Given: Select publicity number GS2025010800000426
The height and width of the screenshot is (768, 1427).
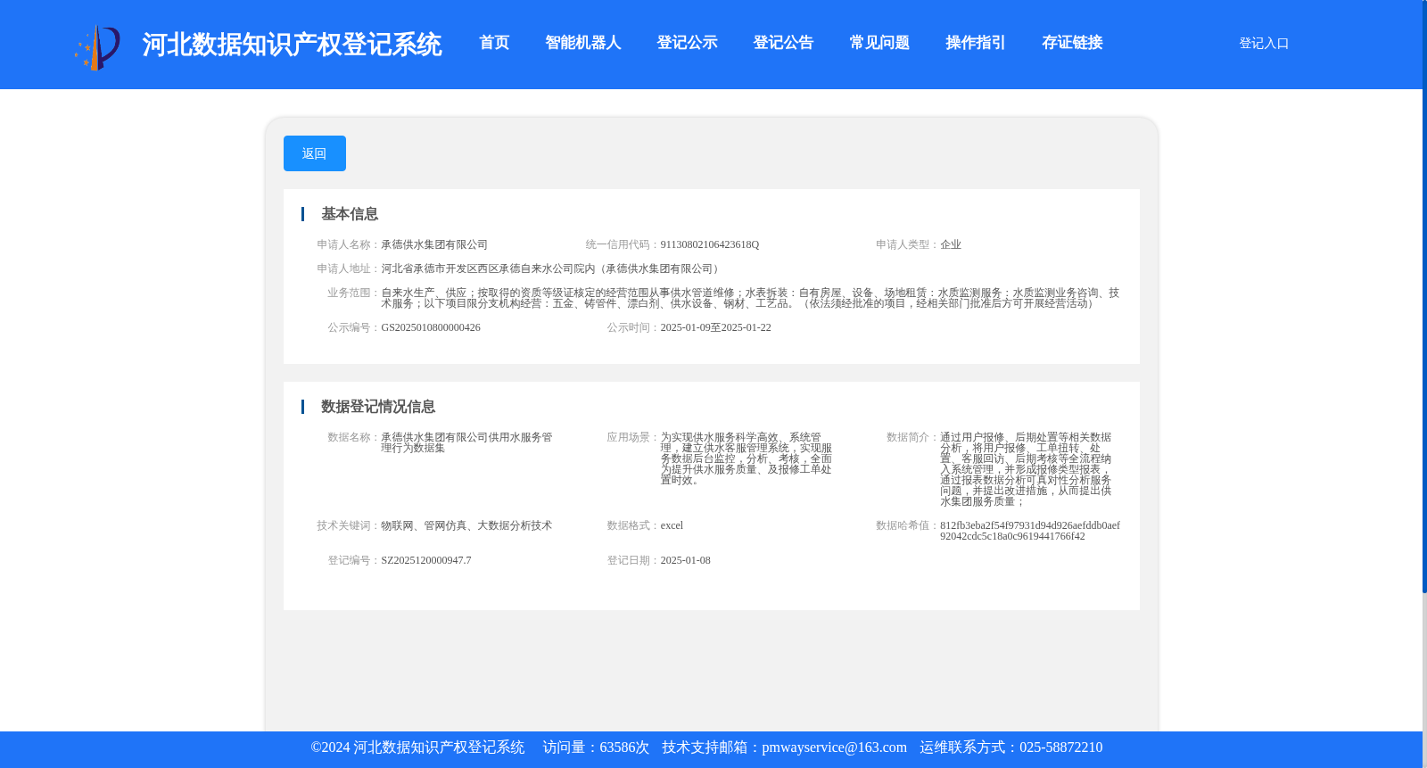Looking at the screenshot, I should 431,327.
